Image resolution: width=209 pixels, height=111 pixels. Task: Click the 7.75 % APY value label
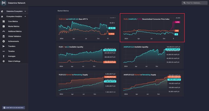[112, 34]
